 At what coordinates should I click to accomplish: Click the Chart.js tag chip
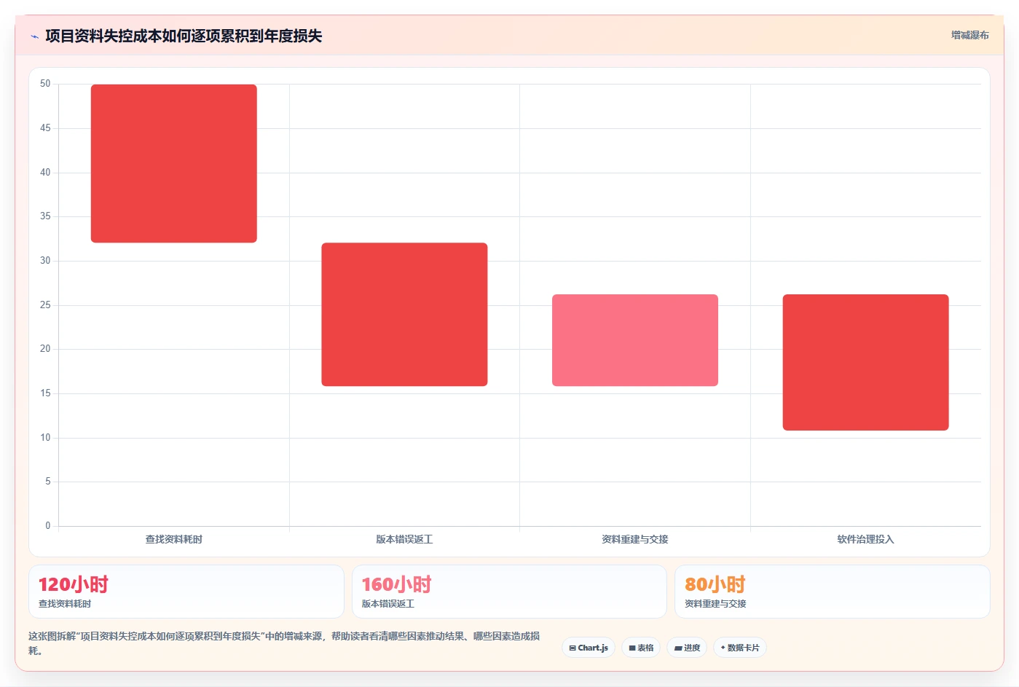tap(589, 648)
